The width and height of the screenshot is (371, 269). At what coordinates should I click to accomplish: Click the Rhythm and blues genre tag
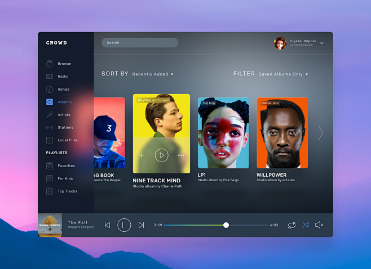[x=153, y=100]
